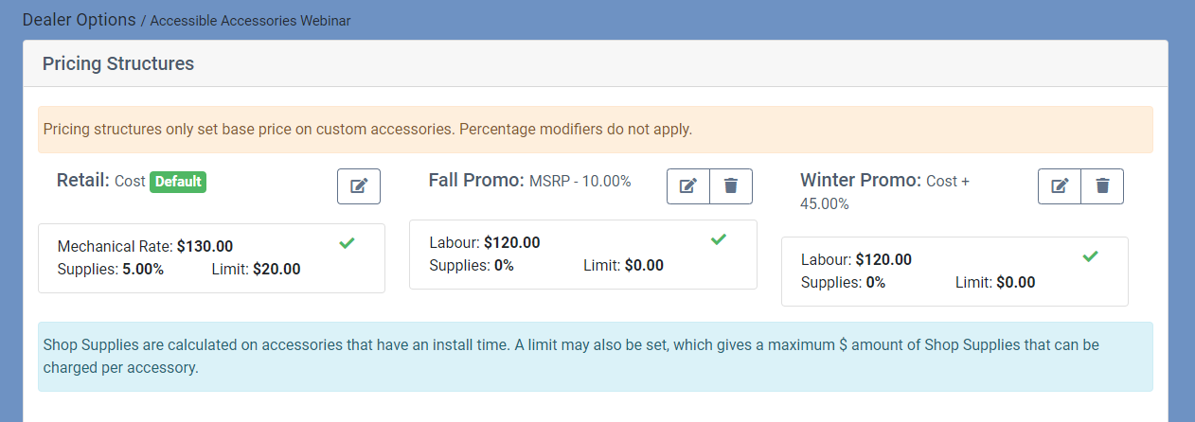Click the green checkmark on Winter Promo card
1195x422 pixels.
pyautogui.click(x=1090, y=256)
